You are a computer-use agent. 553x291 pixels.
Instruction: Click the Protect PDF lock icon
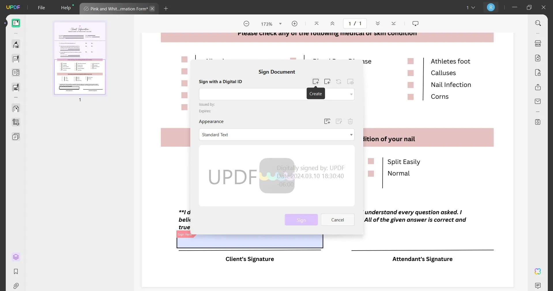pos(538,72)
